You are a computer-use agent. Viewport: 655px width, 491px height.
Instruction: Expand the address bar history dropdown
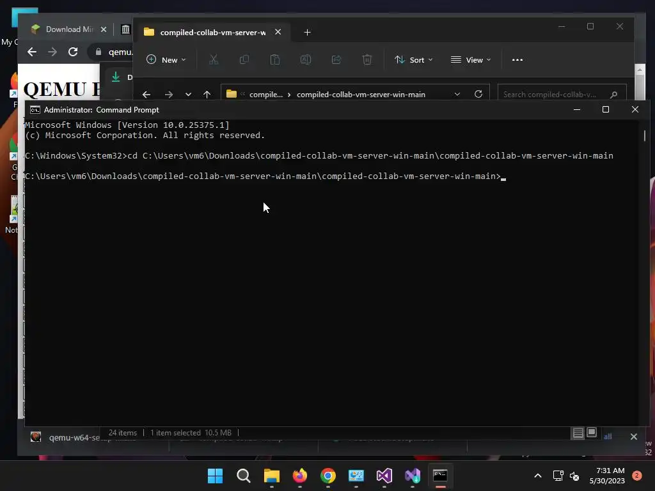457,95
